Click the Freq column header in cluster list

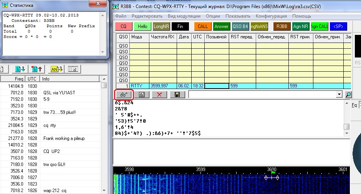tap(18, 79)
